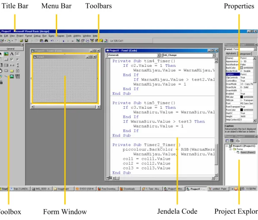Open Properties Window from the toolbar icon

tap(83, 41)
